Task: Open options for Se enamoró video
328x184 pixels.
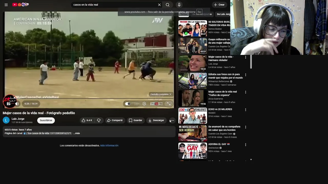Action: [245, 127]
